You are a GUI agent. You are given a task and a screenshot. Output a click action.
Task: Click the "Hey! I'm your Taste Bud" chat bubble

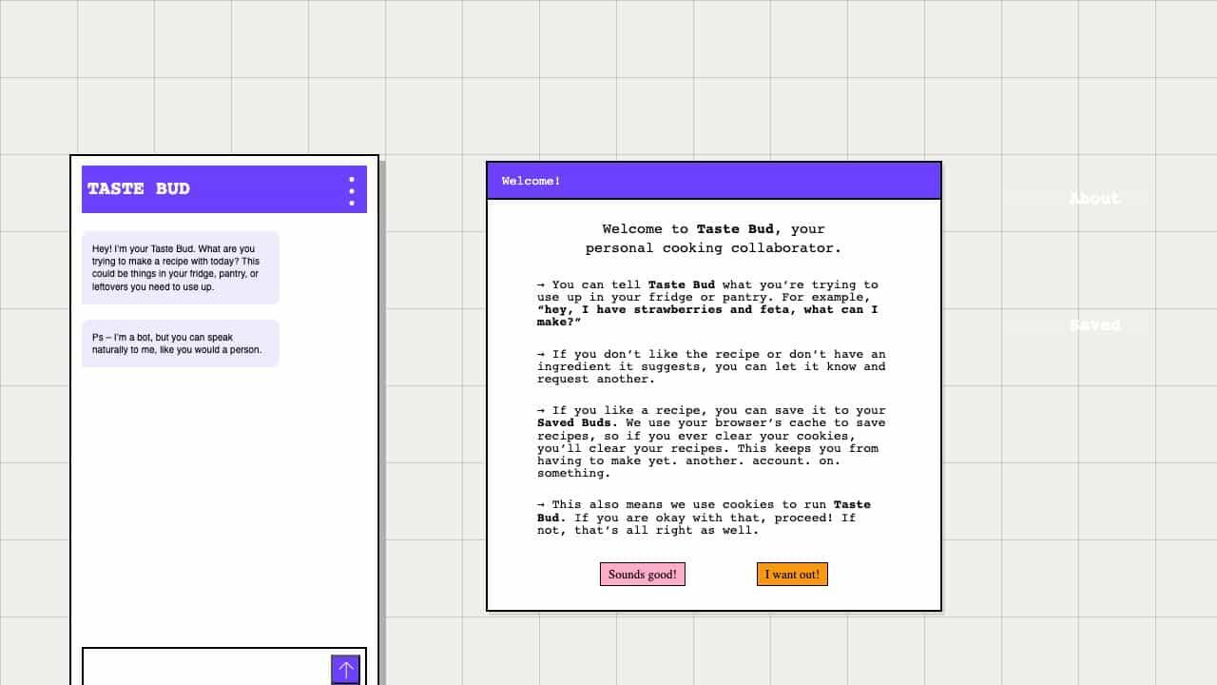coord(180,267)
